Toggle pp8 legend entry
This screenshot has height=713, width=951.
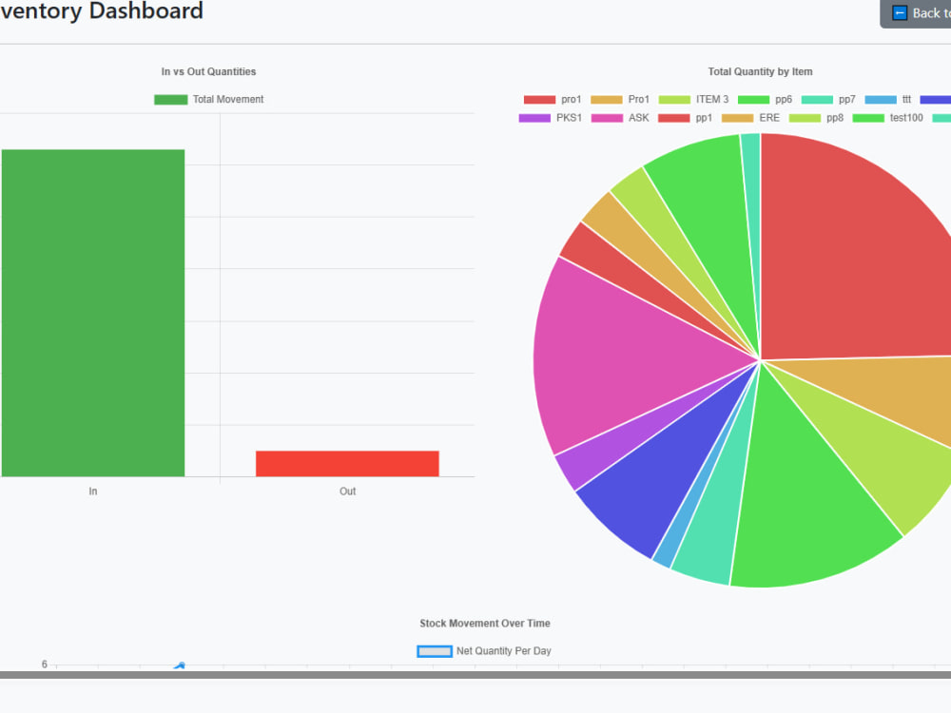pyautogui.click(x=816, y=118)
